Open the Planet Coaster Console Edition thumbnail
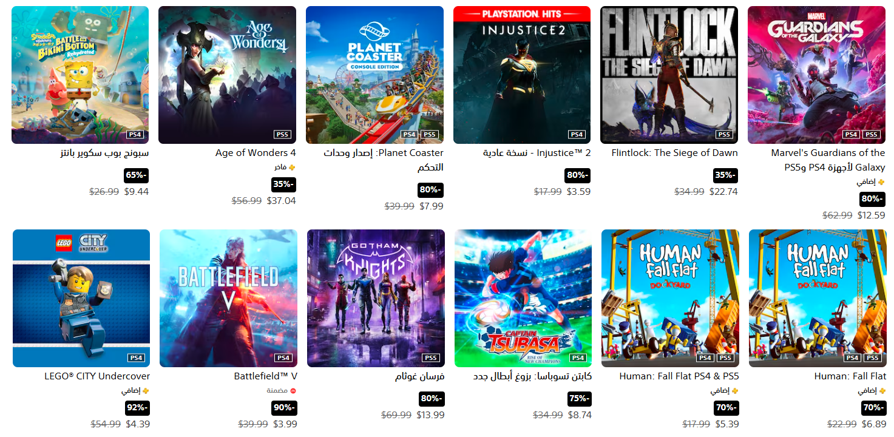The width and height of the screenshot is (894, 437). click(x=374, y=75)
